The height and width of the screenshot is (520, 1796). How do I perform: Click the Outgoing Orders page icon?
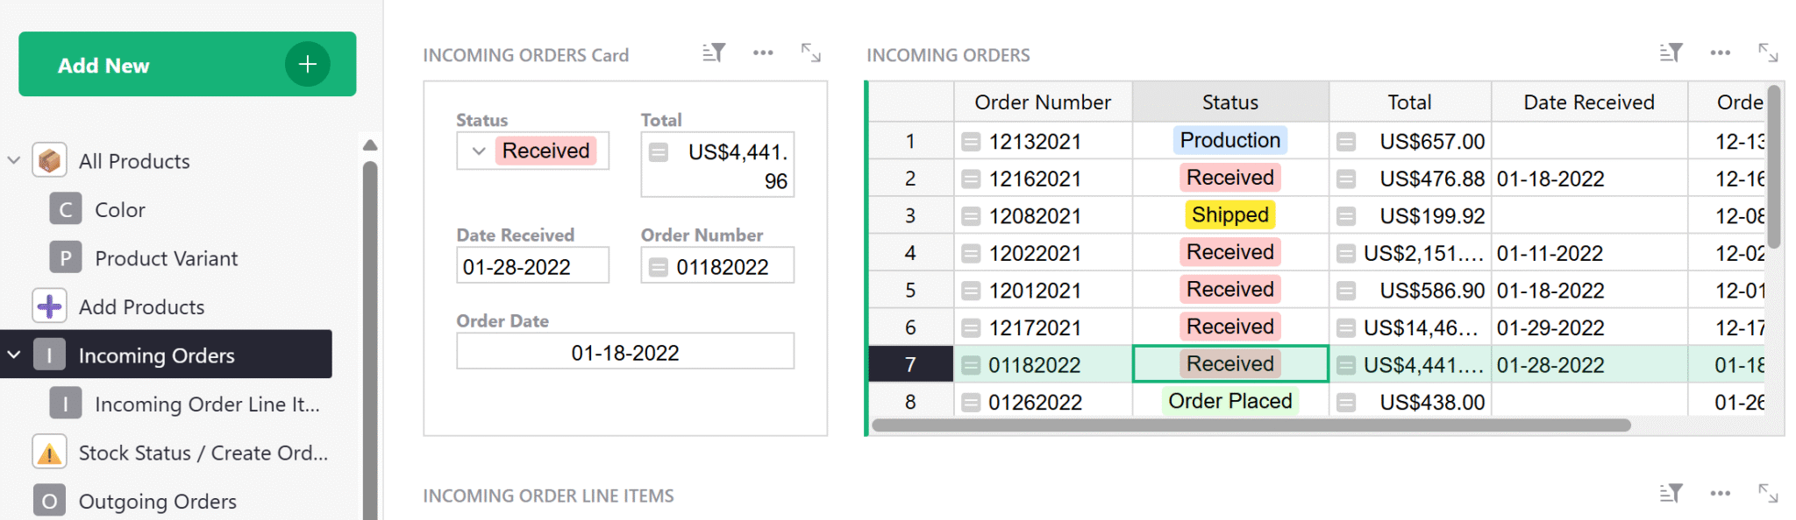(49, 501)
